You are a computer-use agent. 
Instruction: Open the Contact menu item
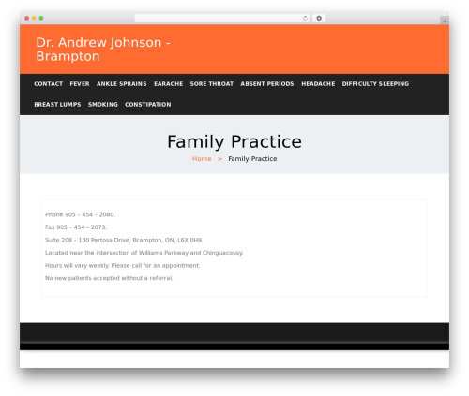tap(49, 84)
